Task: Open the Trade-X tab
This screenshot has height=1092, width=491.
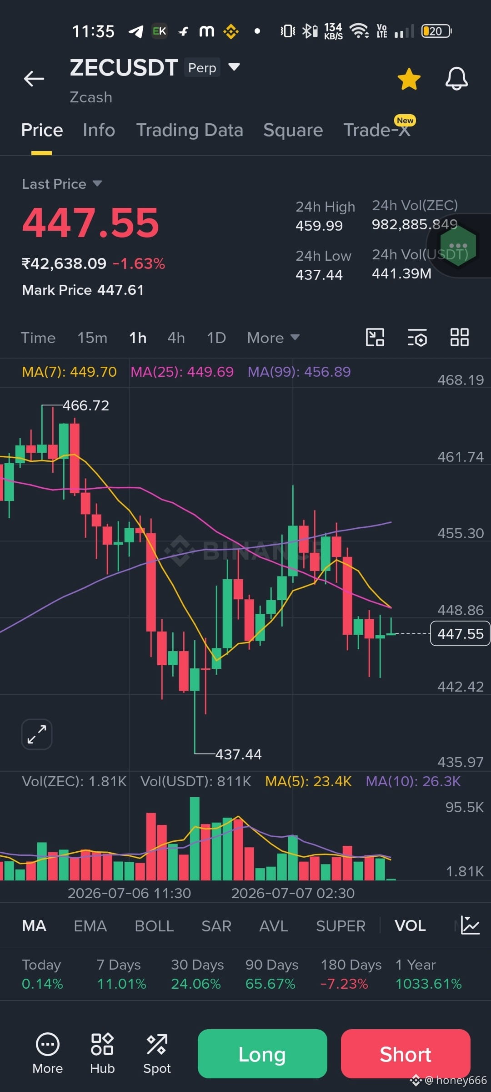Action: click(377, 130)
